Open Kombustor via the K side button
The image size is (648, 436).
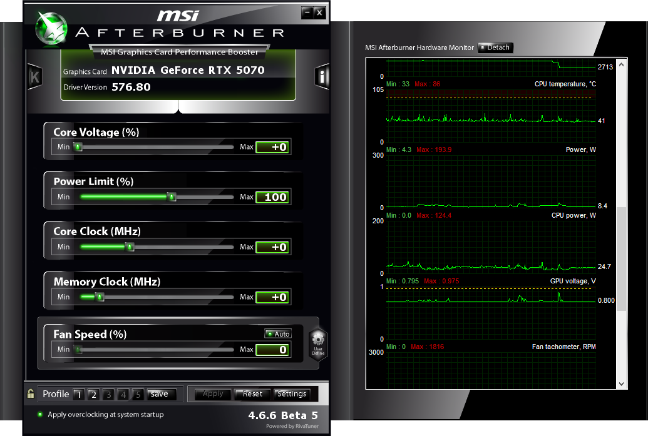(x=34, y=77)
